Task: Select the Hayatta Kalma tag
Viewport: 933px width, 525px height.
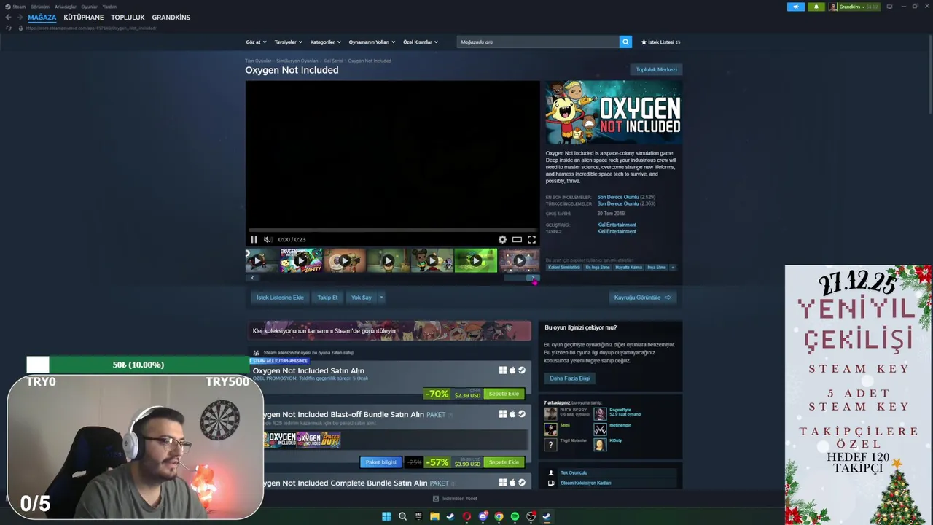Action: click(x=628, y=268)
